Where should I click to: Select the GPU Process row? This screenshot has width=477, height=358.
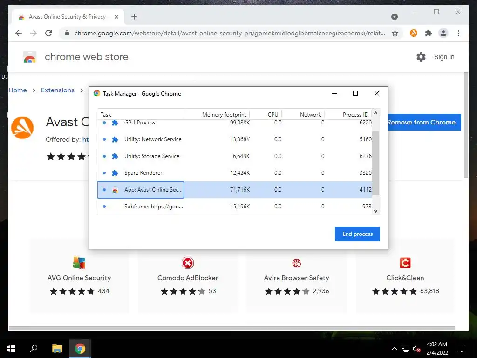point(235,123)
